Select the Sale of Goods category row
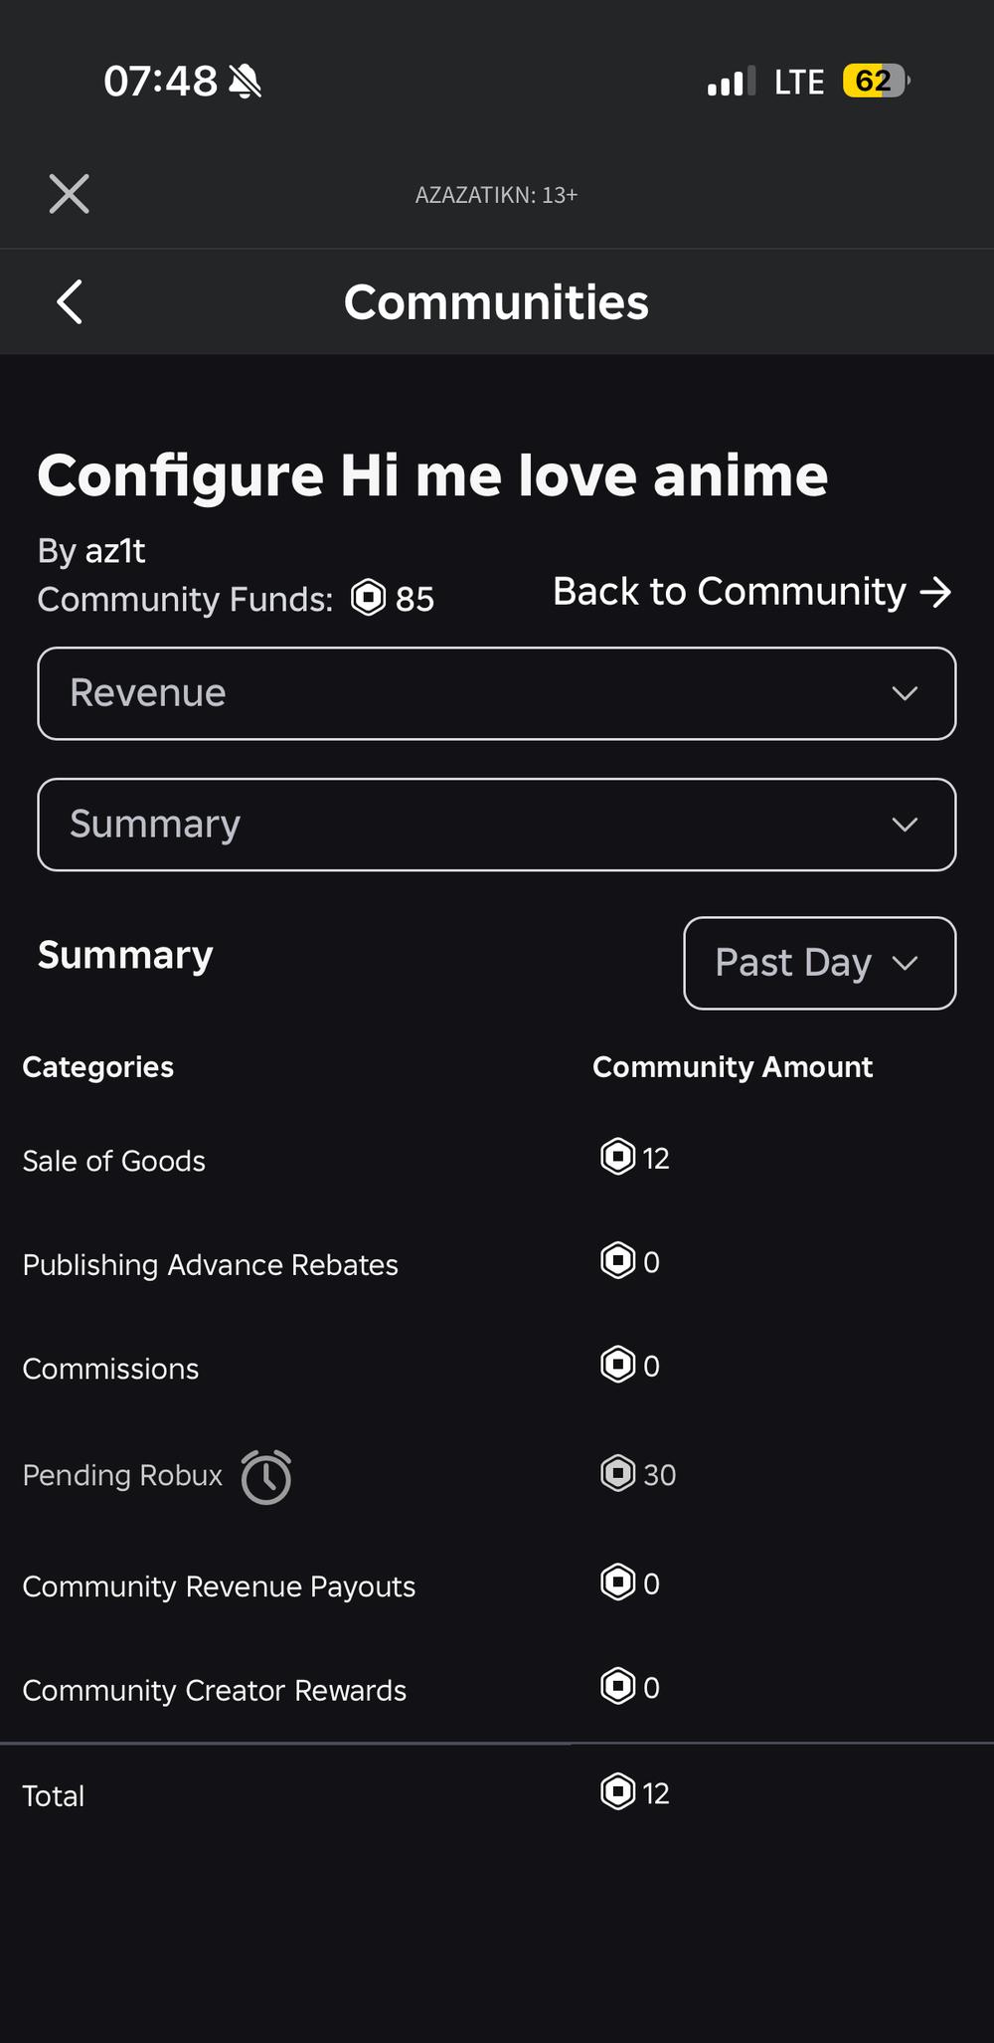Viewport: 994px width, 2043px height. (x=114, y=1161)
